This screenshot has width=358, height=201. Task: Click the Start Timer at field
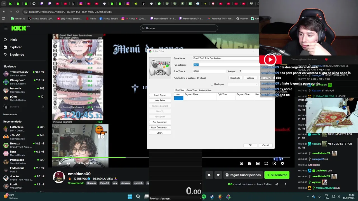click(x=209, y=71)
